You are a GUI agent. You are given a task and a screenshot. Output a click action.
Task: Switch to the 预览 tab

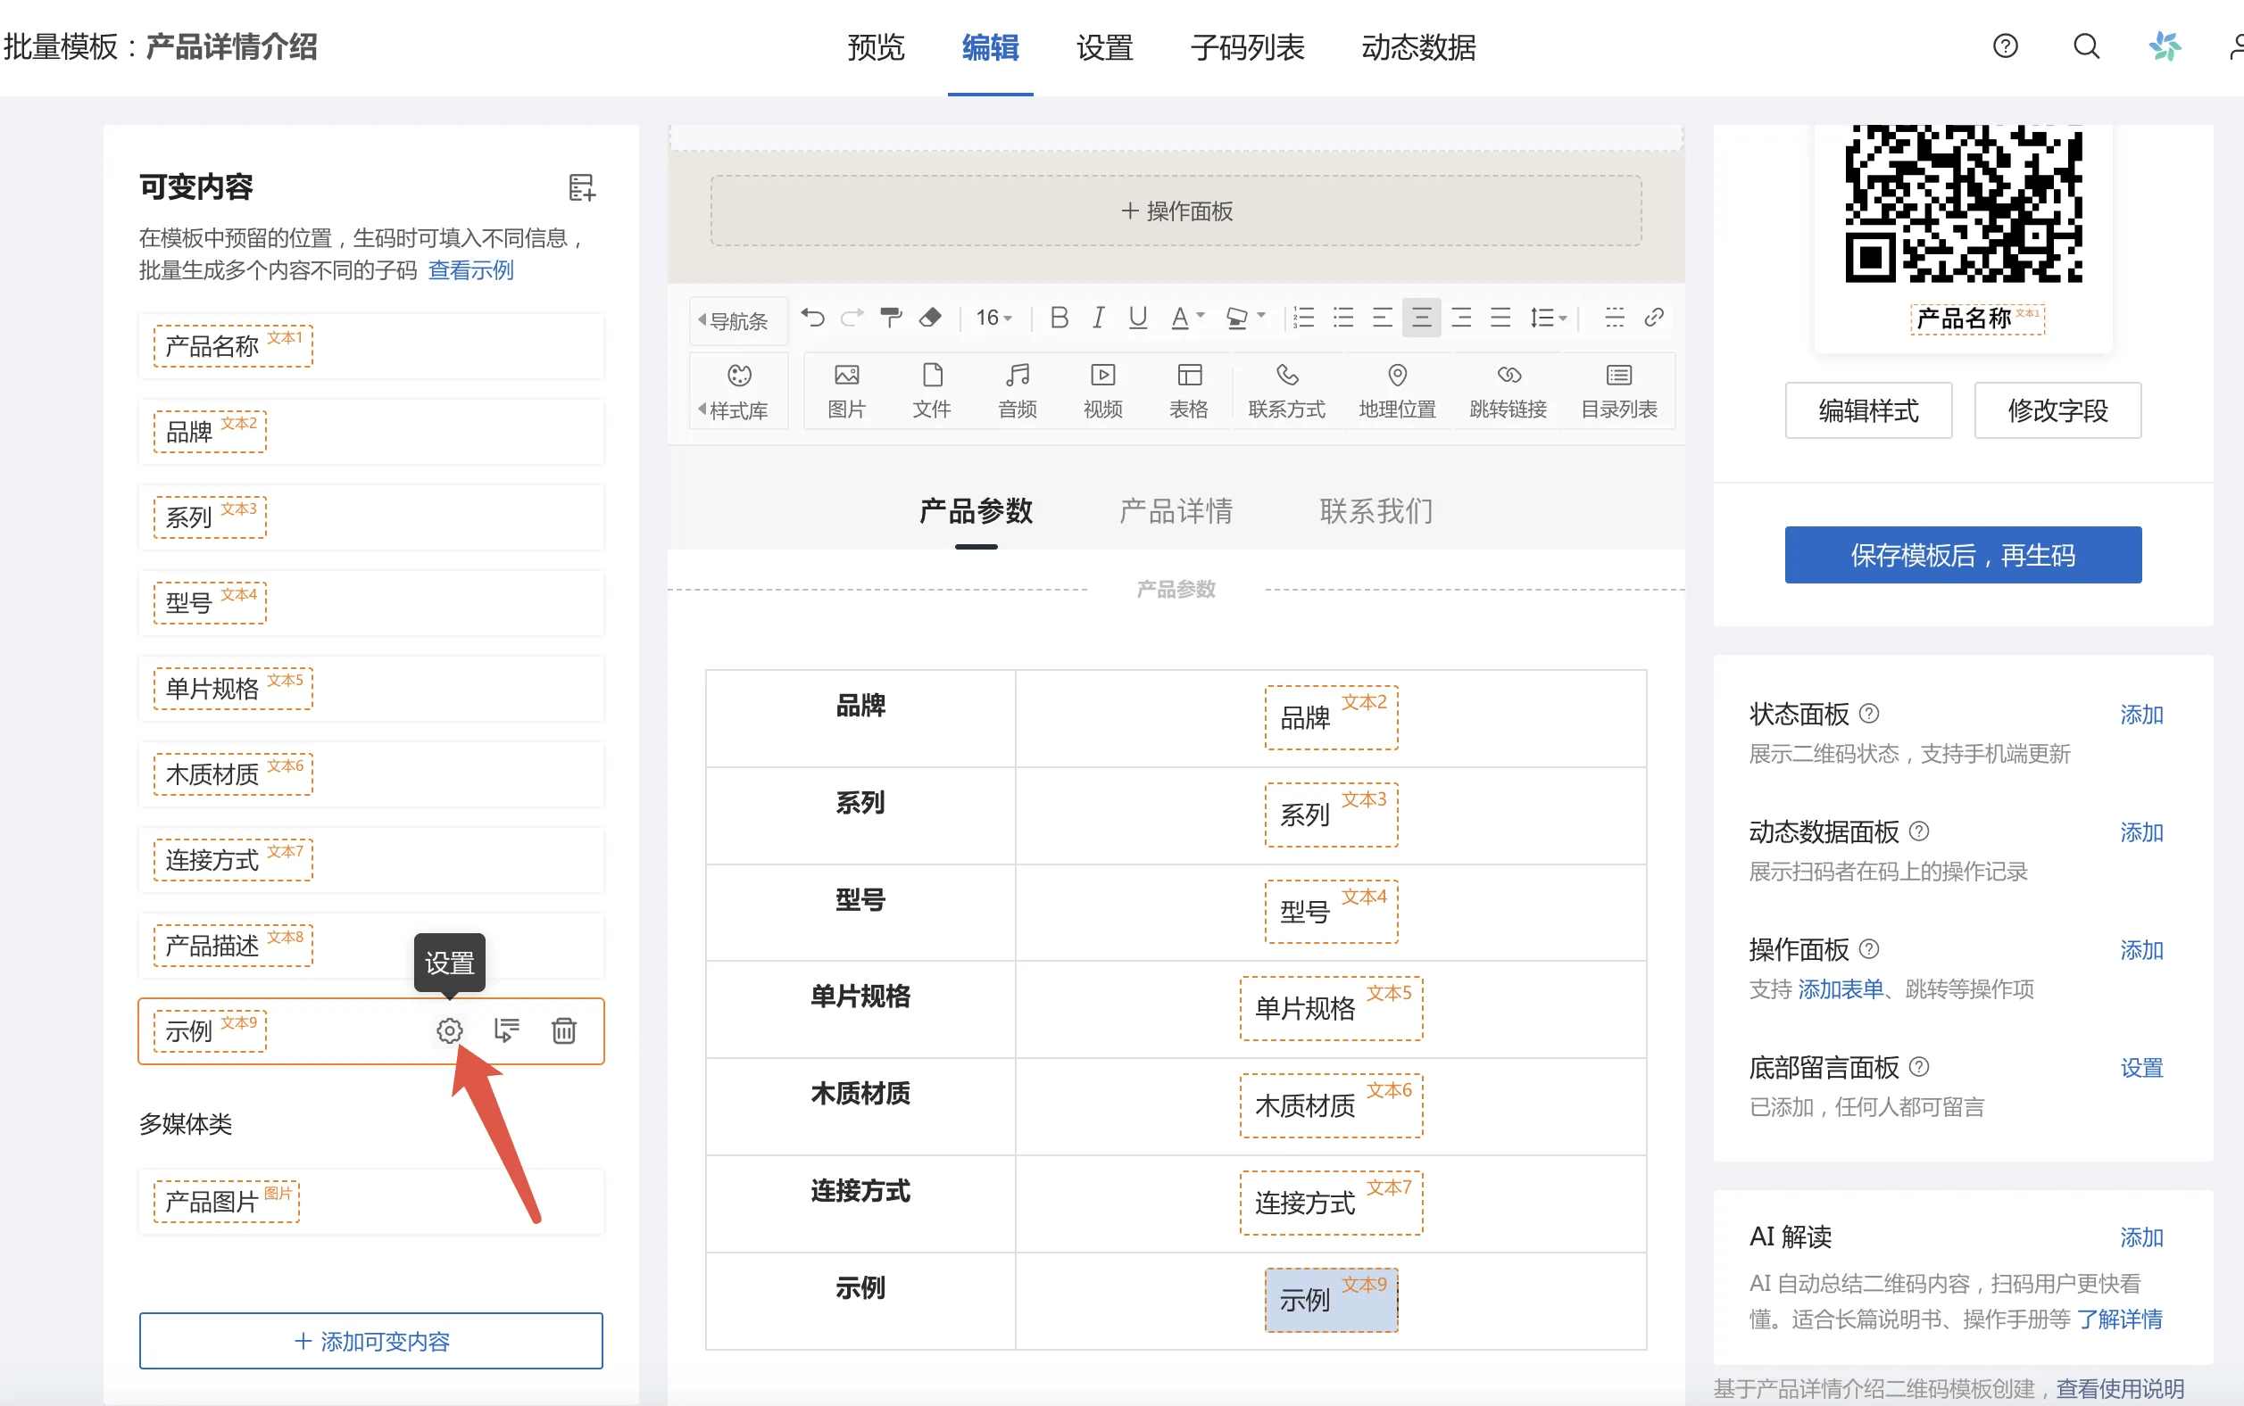pos(876,46)
